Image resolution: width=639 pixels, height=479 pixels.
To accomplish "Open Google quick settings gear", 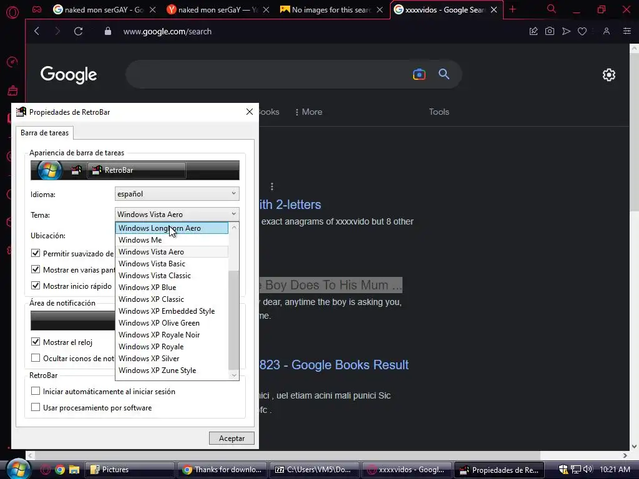I will [609, 75].
